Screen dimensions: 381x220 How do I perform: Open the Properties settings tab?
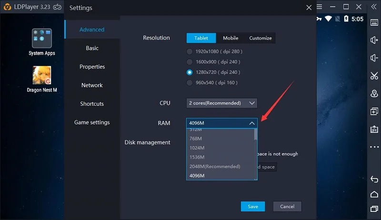point(92,67)
